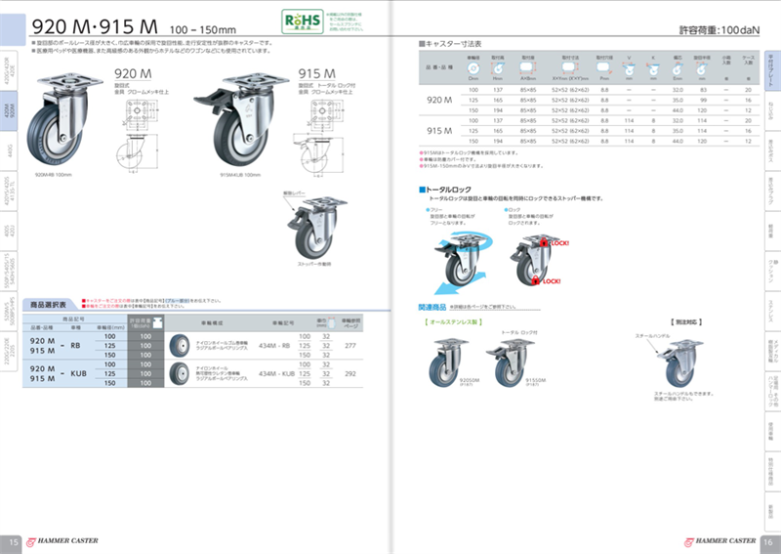Screen dimensions: 781x554
Task: Click mounting height value 137 in 920 M row
Action: coord(498,90)
